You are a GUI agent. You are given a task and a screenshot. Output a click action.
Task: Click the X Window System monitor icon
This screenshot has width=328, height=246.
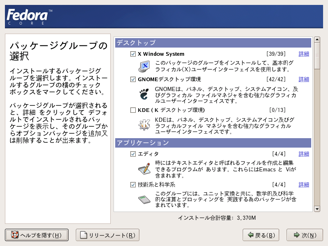(144, 66)
